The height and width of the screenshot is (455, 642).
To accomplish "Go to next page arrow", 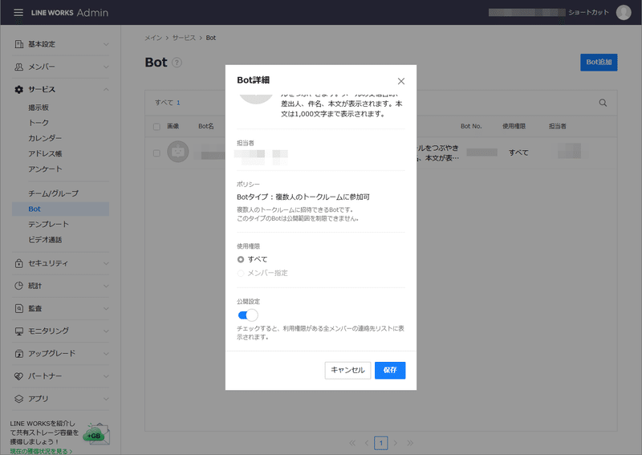I will [396, 443].
